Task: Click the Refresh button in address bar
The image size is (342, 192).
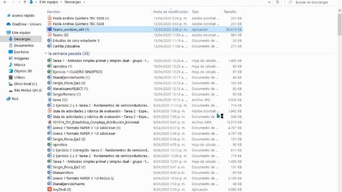Action: click(277, 2)
